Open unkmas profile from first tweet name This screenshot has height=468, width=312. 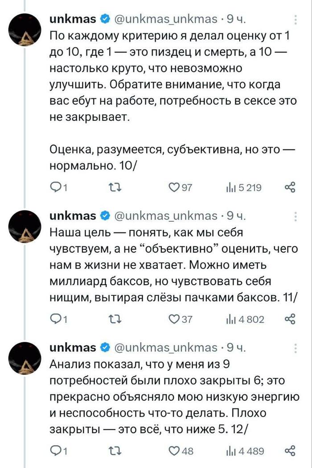click(73, 20)
